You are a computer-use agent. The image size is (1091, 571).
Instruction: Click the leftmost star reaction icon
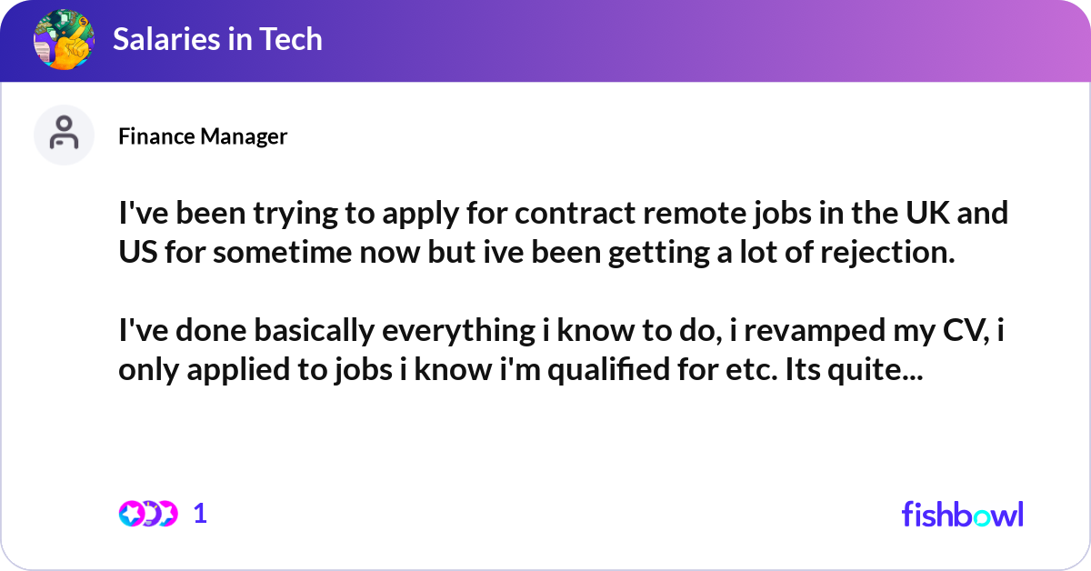(x=131, y=514)
